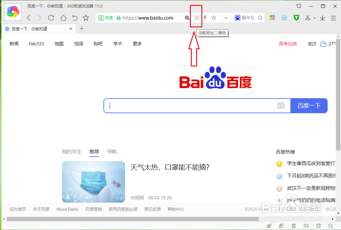Select the scissors screenshot tool
The image size is (341, 230).
coord(308,18)
